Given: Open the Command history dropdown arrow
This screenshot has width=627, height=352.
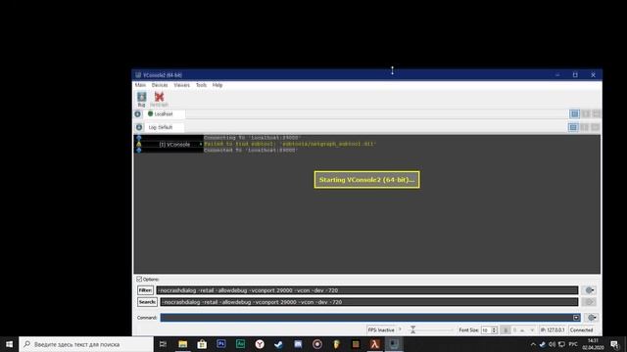Looking at the screenshot, I should pyautogui.click(x=576, y=318).
